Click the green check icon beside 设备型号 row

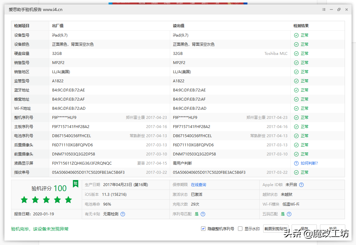pos(296,35)
